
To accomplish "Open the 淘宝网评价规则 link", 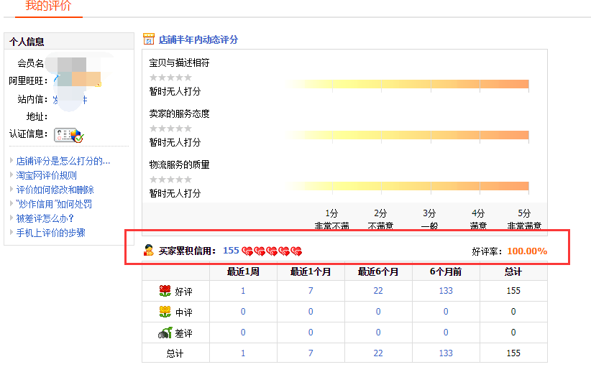I will [x=47, y=175].
